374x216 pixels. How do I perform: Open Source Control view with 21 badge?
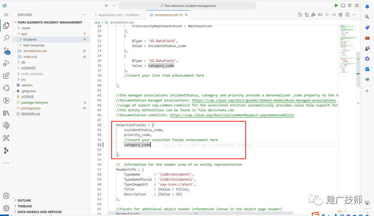click(x=6, y=51)
